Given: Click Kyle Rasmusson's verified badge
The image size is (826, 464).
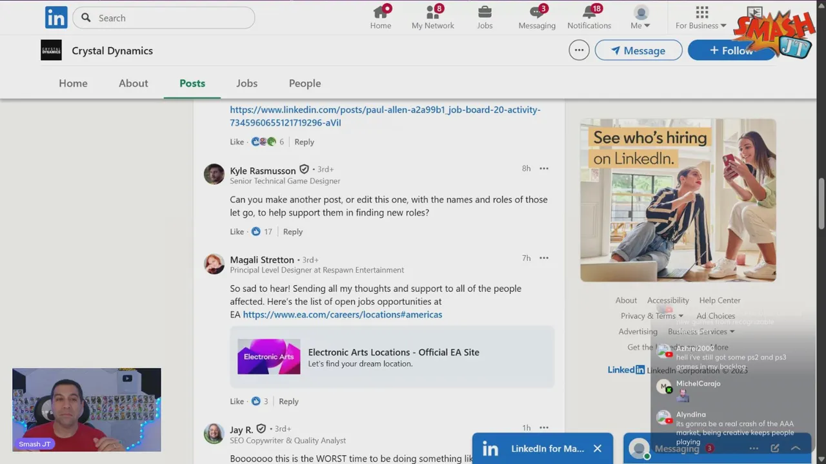Looking at the screenshot, I should [x=304, y=169].
